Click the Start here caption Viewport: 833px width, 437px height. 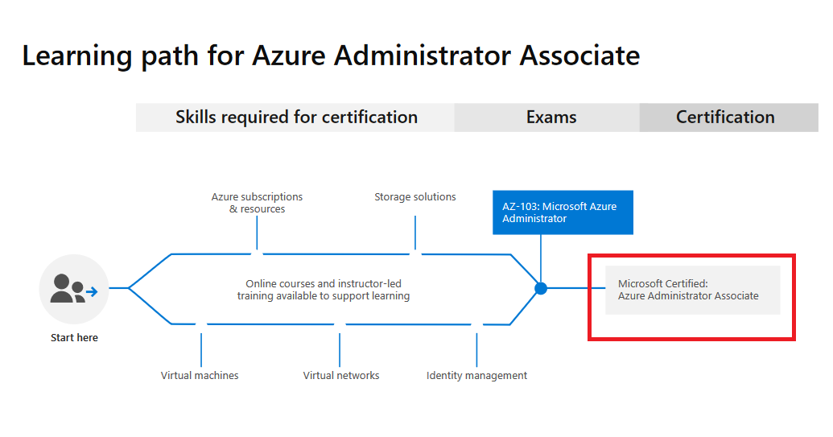(x=74, y=338)
